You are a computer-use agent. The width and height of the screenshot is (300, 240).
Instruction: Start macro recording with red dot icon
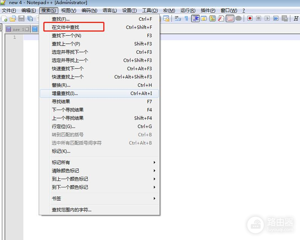click(249, 18)
